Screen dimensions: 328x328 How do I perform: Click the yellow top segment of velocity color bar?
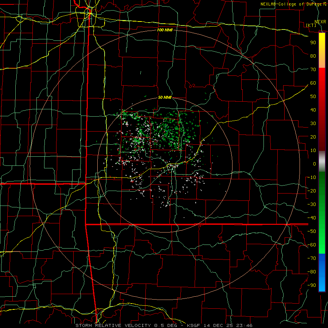coord(322,50)
